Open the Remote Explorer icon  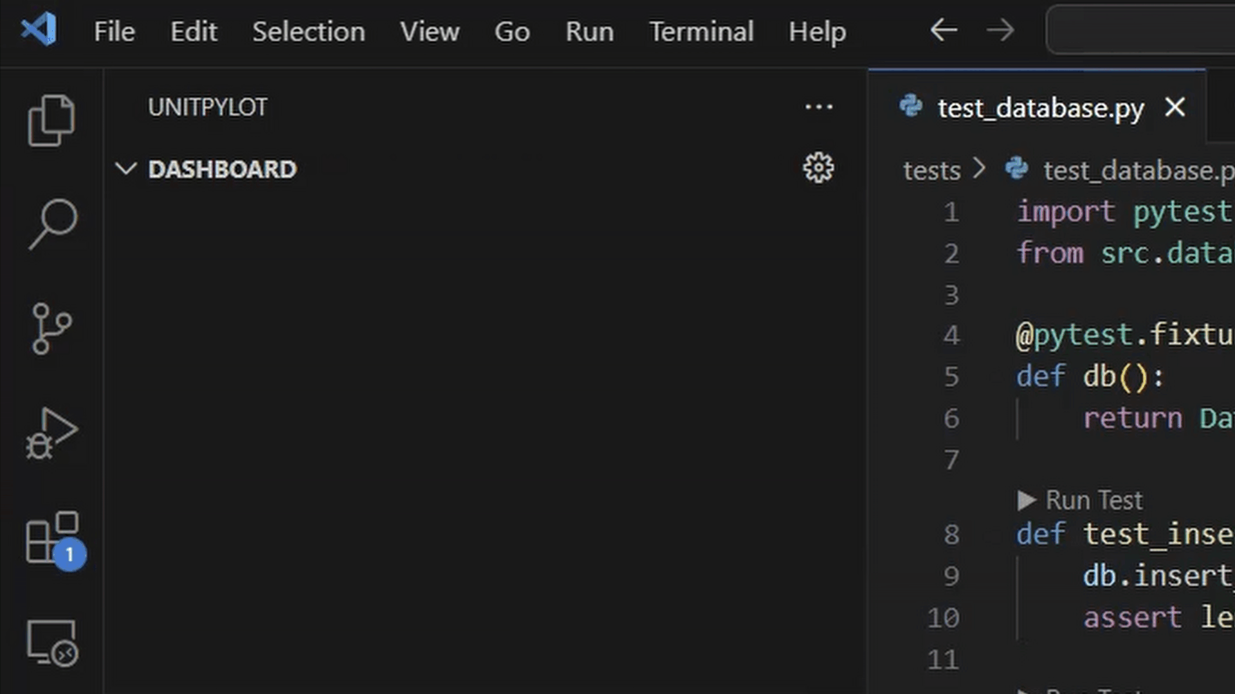click(52, 643)
